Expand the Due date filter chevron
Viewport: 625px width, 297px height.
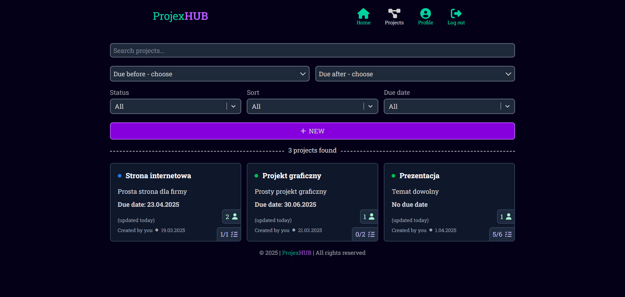[507, 106]
